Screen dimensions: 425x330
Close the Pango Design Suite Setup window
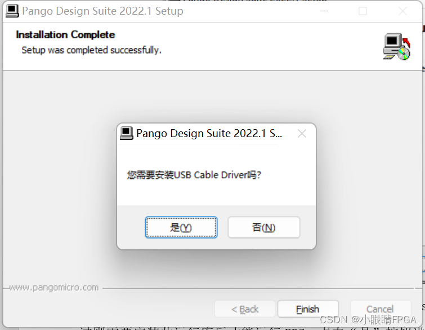pos(403,11)
